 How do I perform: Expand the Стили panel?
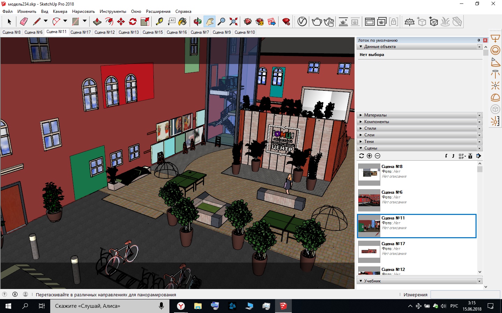(x=361, y=128)
